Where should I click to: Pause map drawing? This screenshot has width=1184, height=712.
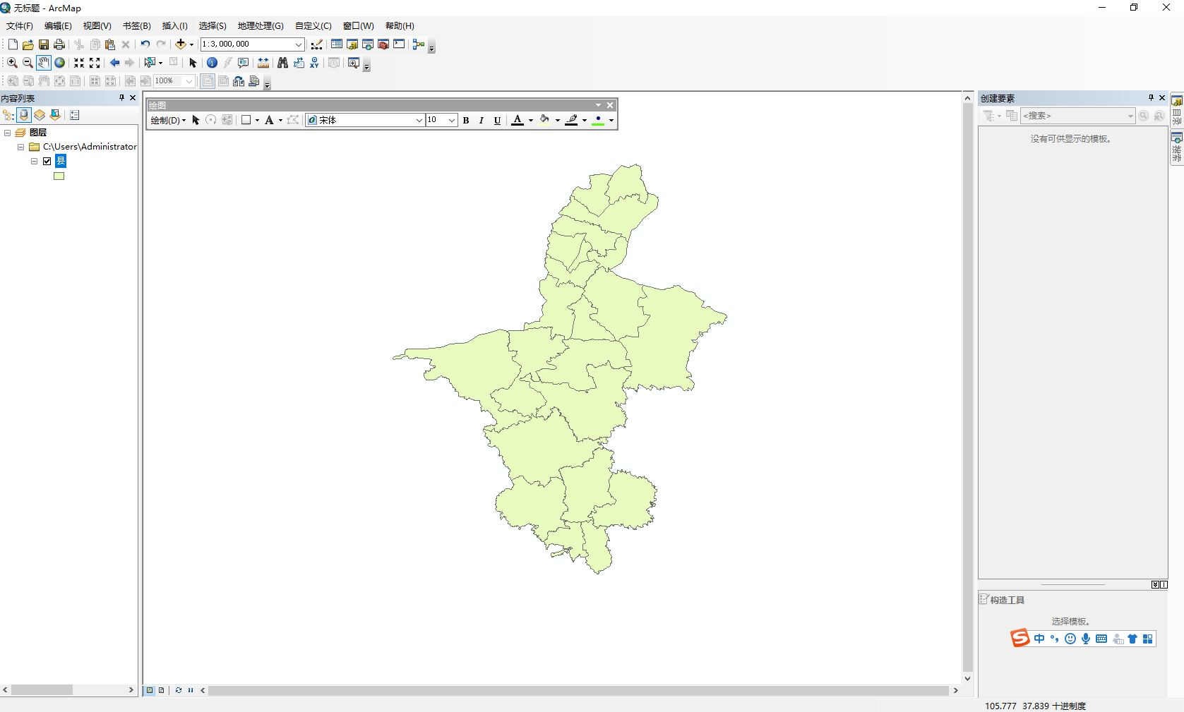pos(191,690)
